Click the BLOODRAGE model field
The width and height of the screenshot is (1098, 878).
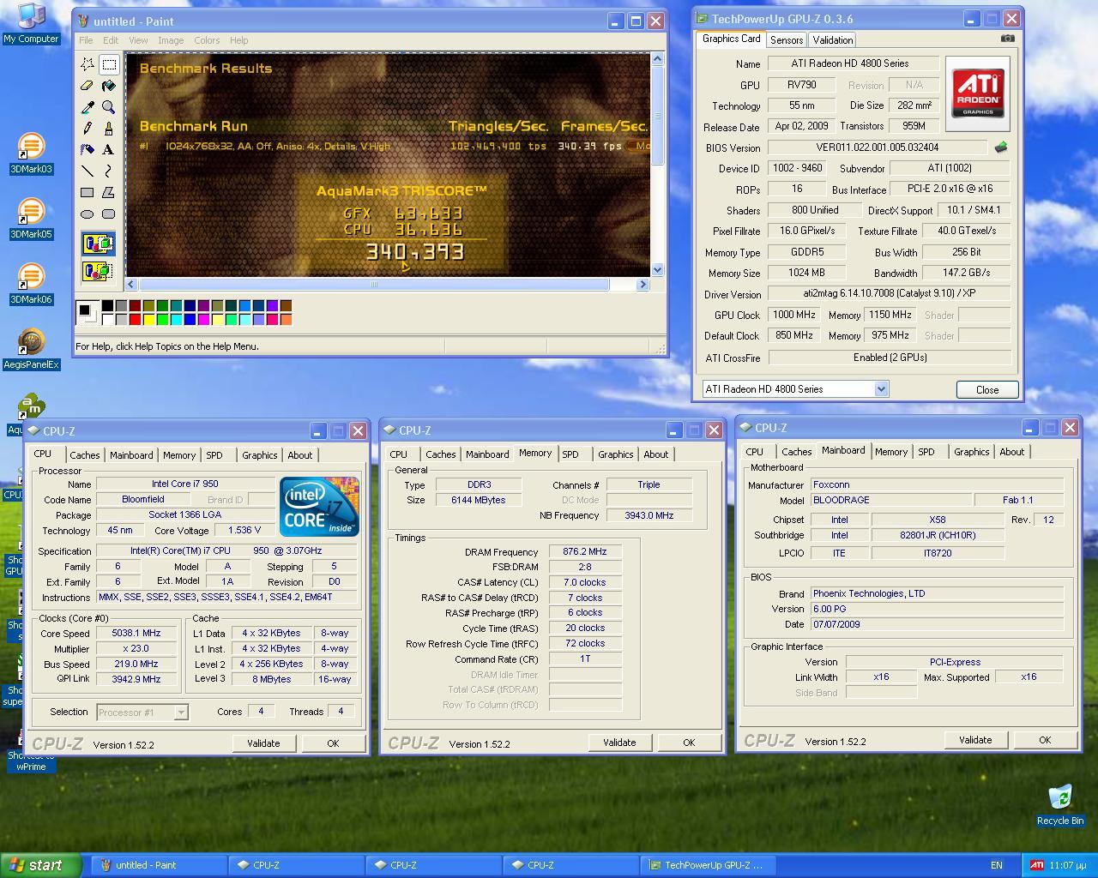click(891, 500)
